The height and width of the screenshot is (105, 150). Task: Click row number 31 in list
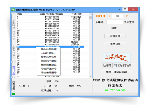(x=18, y=74)
